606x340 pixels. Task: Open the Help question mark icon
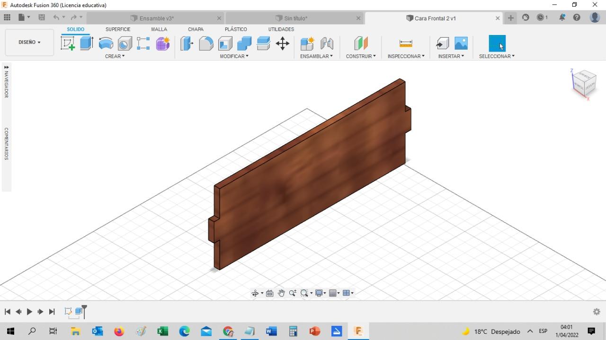click(577, 17)
